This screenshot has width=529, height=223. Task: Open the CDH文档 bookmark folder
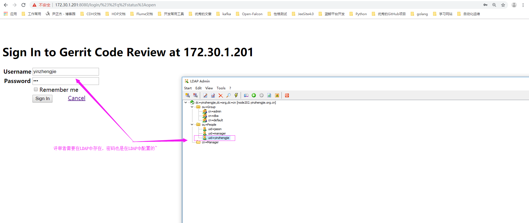pyautogui.click(x=90, y=14)
